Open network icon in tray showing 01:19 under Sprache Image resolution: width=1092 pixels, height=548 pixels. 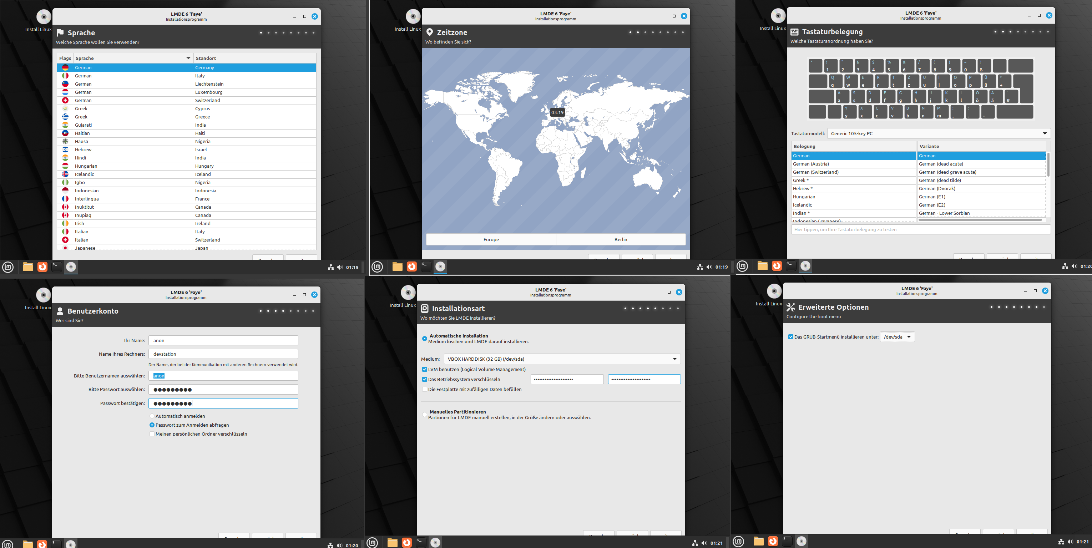click(331, 268)
